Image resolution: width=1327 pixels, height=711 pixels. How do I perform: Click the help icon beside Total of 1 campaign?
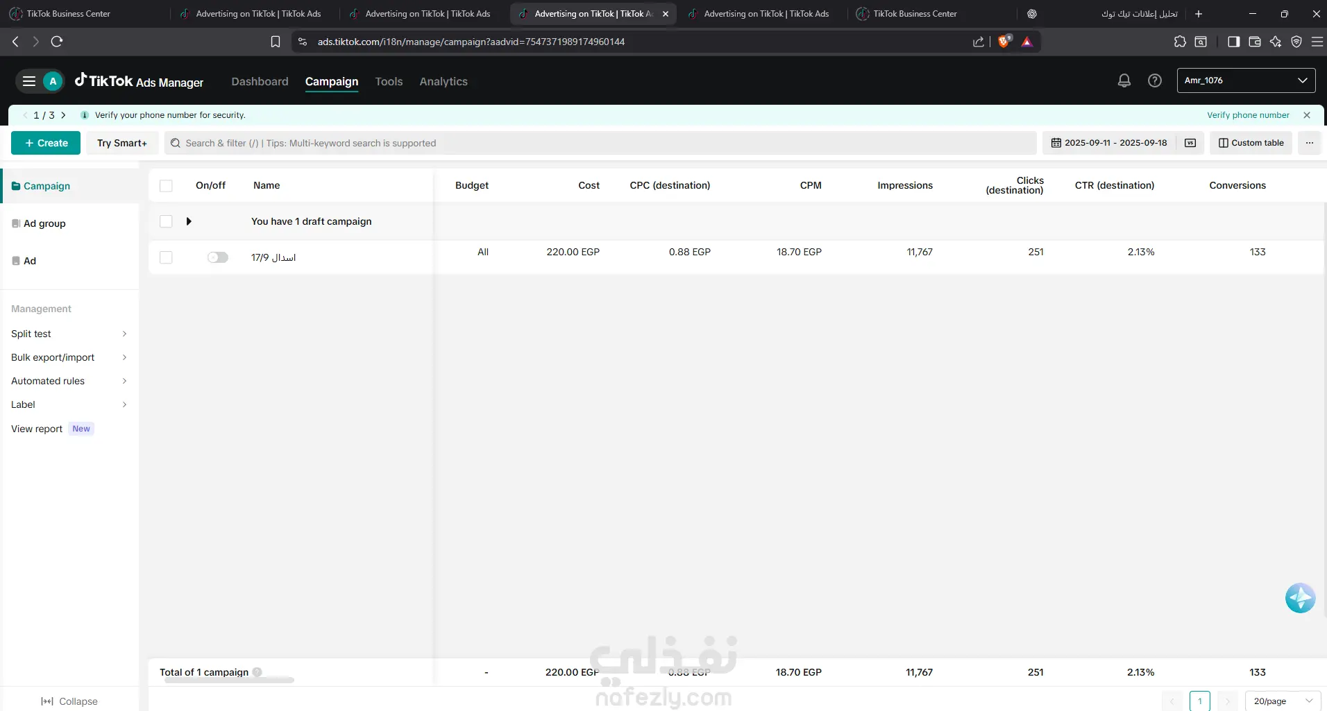pos(257,672)
